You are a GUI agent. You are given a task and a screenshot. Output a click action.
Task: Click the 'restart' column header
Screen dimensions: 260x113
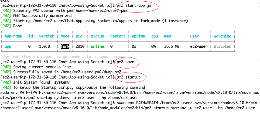(x=118, y=36)
